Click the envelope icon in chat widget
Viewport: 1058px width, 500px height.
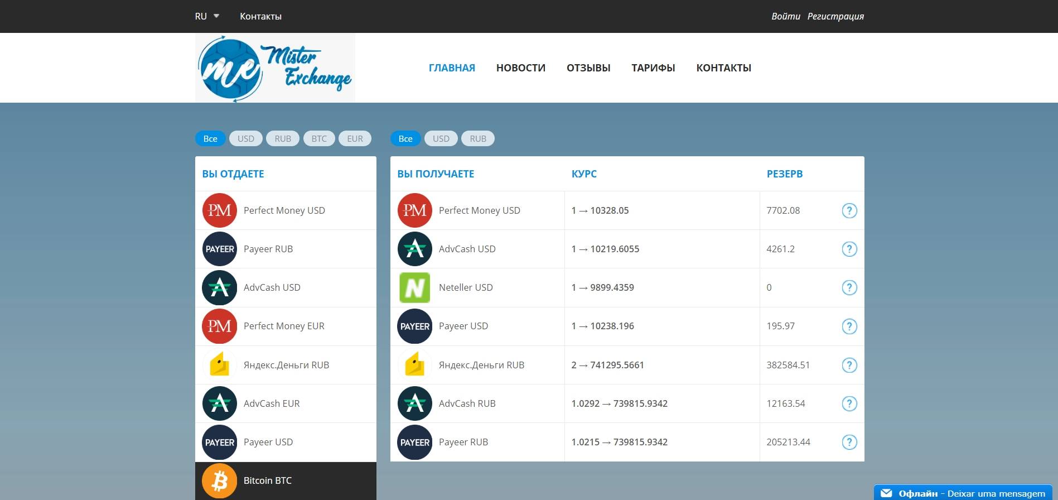886,493
